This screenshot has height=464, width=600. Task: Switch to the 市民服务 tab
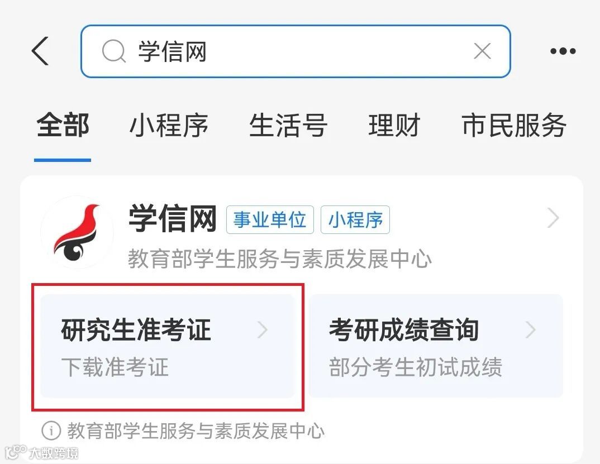click(x=514, y=126)
